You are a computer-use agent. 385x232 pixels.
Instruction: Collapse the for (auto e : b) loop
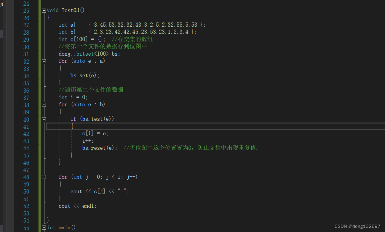click(x=44, y=105)
